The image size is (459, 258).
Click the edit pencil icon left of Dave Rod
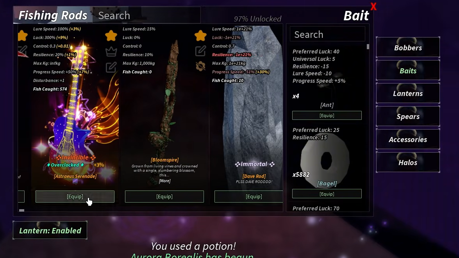click(x=200, y=51)
